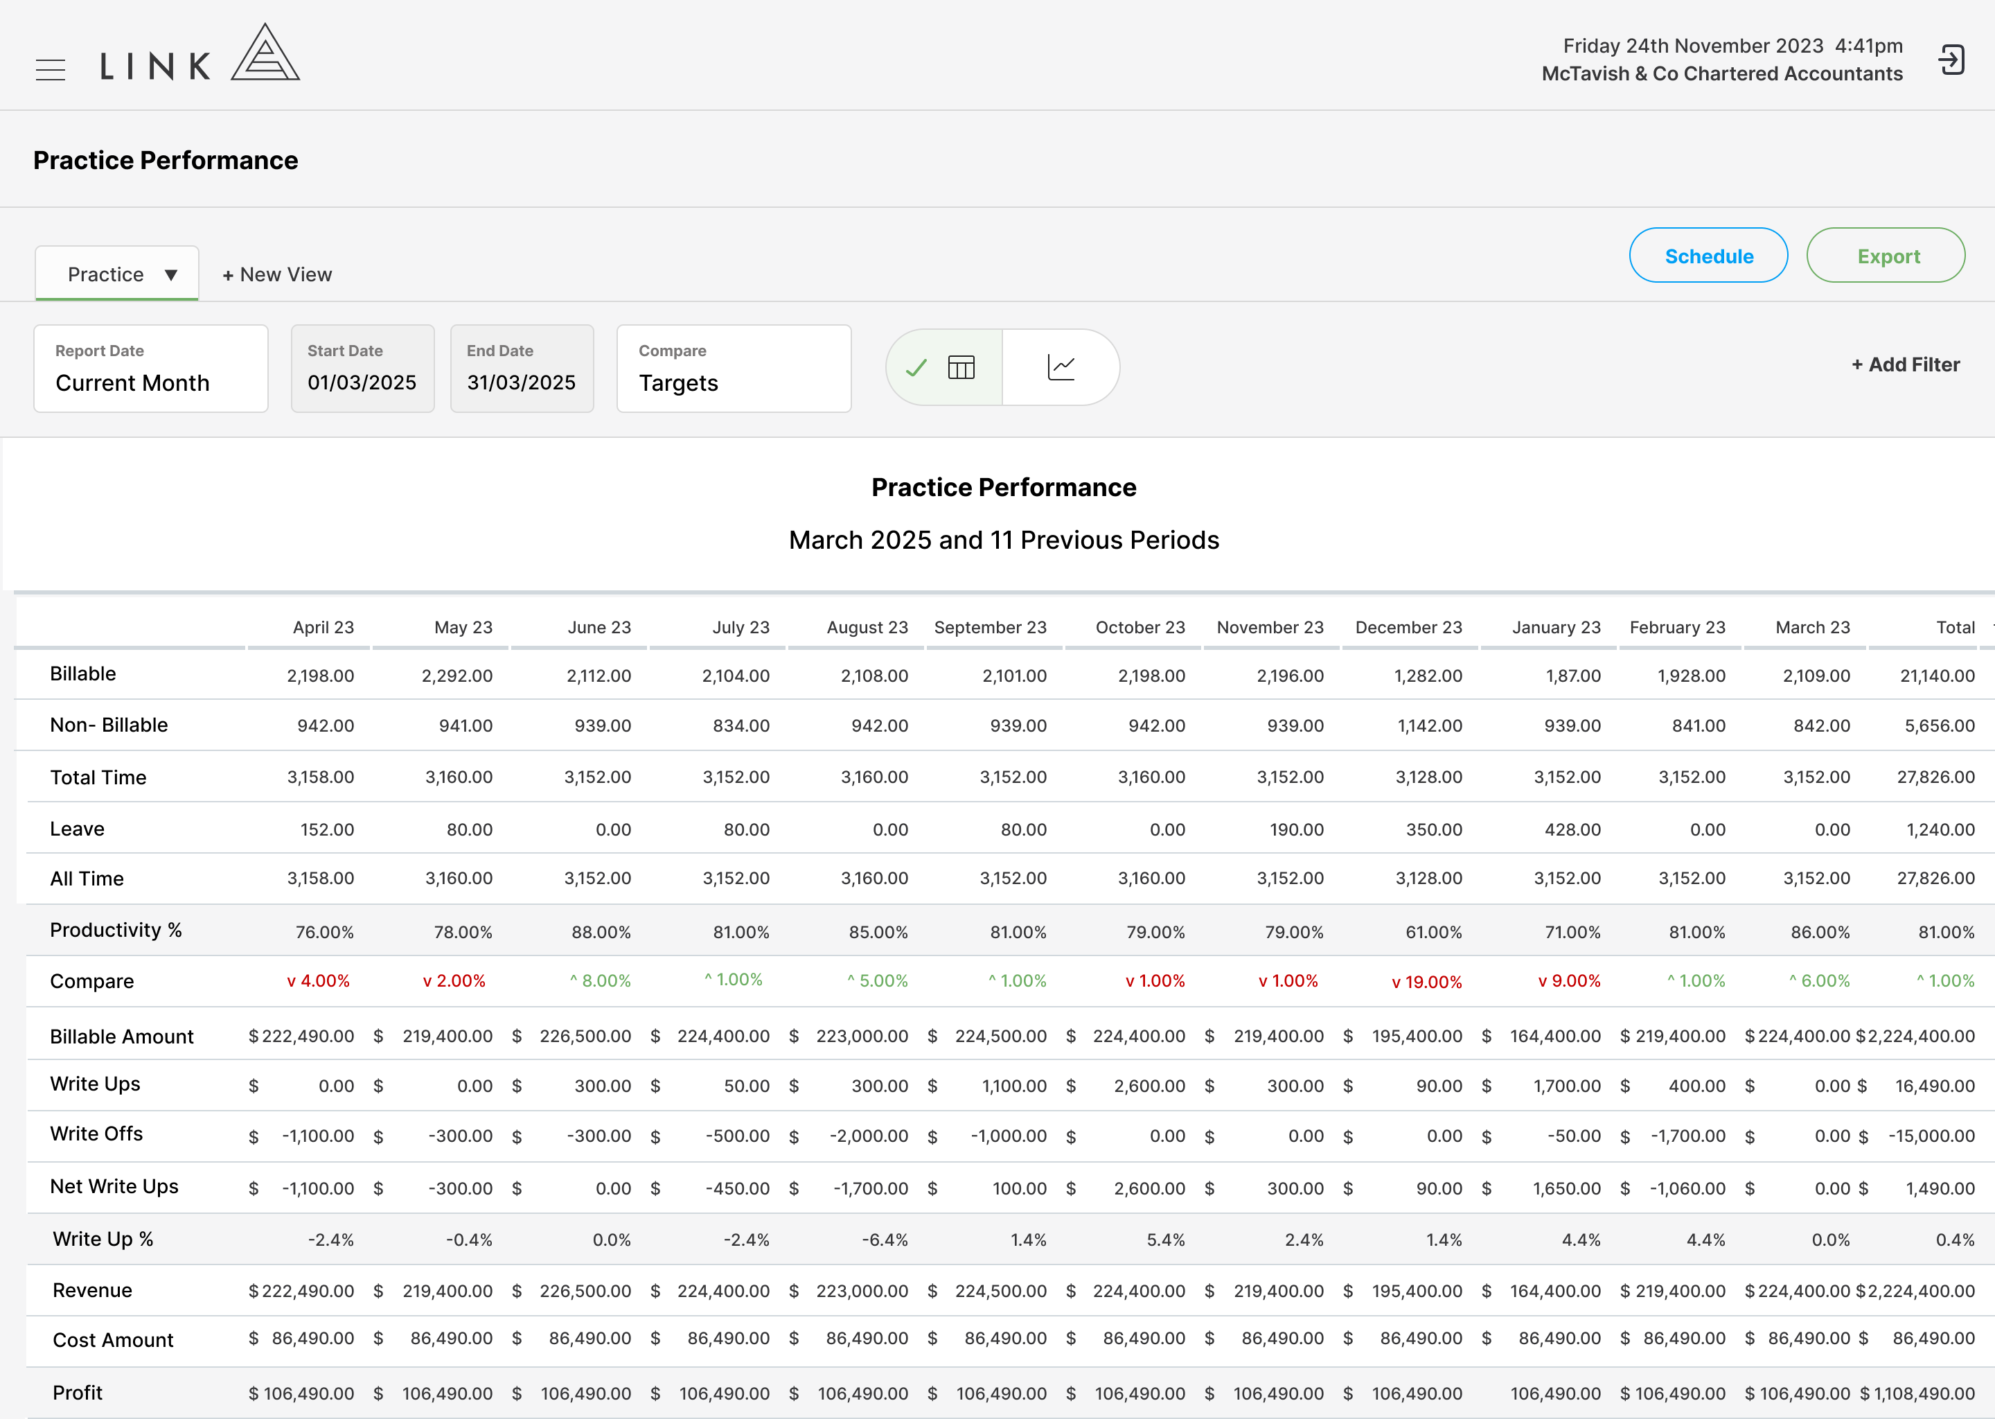Select the November 23 column header
Screen dimensions: 1995x1419
[x=1270, y=627]
